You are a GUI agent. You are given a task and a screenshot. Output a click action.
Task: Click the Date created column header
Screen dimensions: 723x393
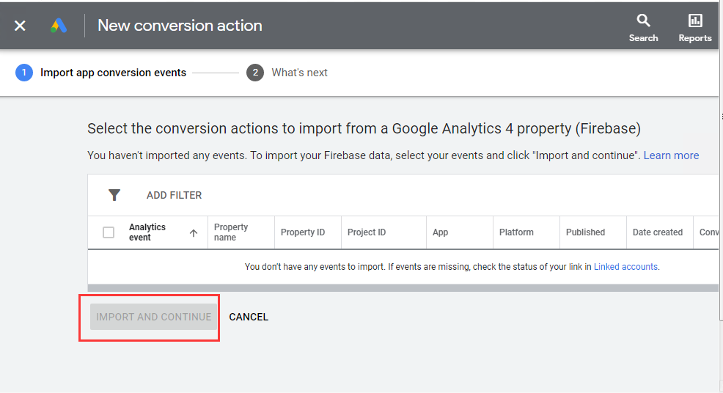[658, 232]
